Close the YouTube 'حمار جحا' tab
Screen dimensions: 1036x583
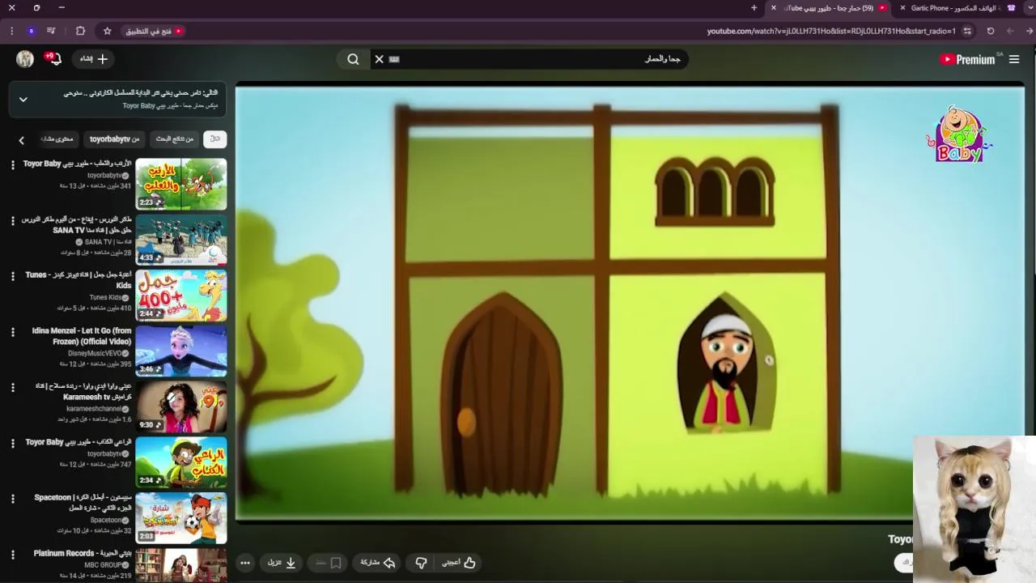coord(773,8)
